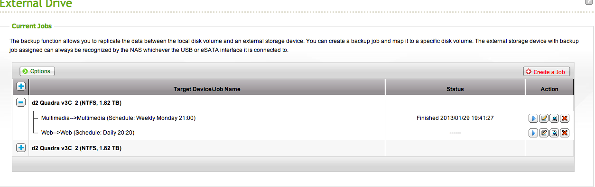Open the Options button
Viewport: 595px width, 187px height.
pos(37,71)
